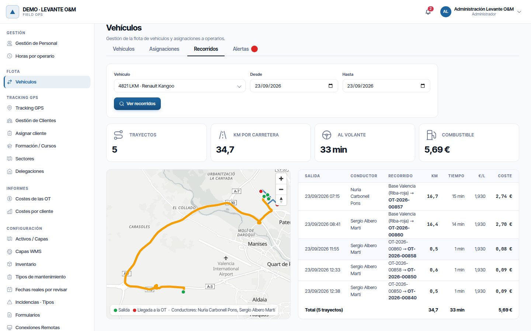
Task: Reset the map compass bearing
Action: [281, 200]
